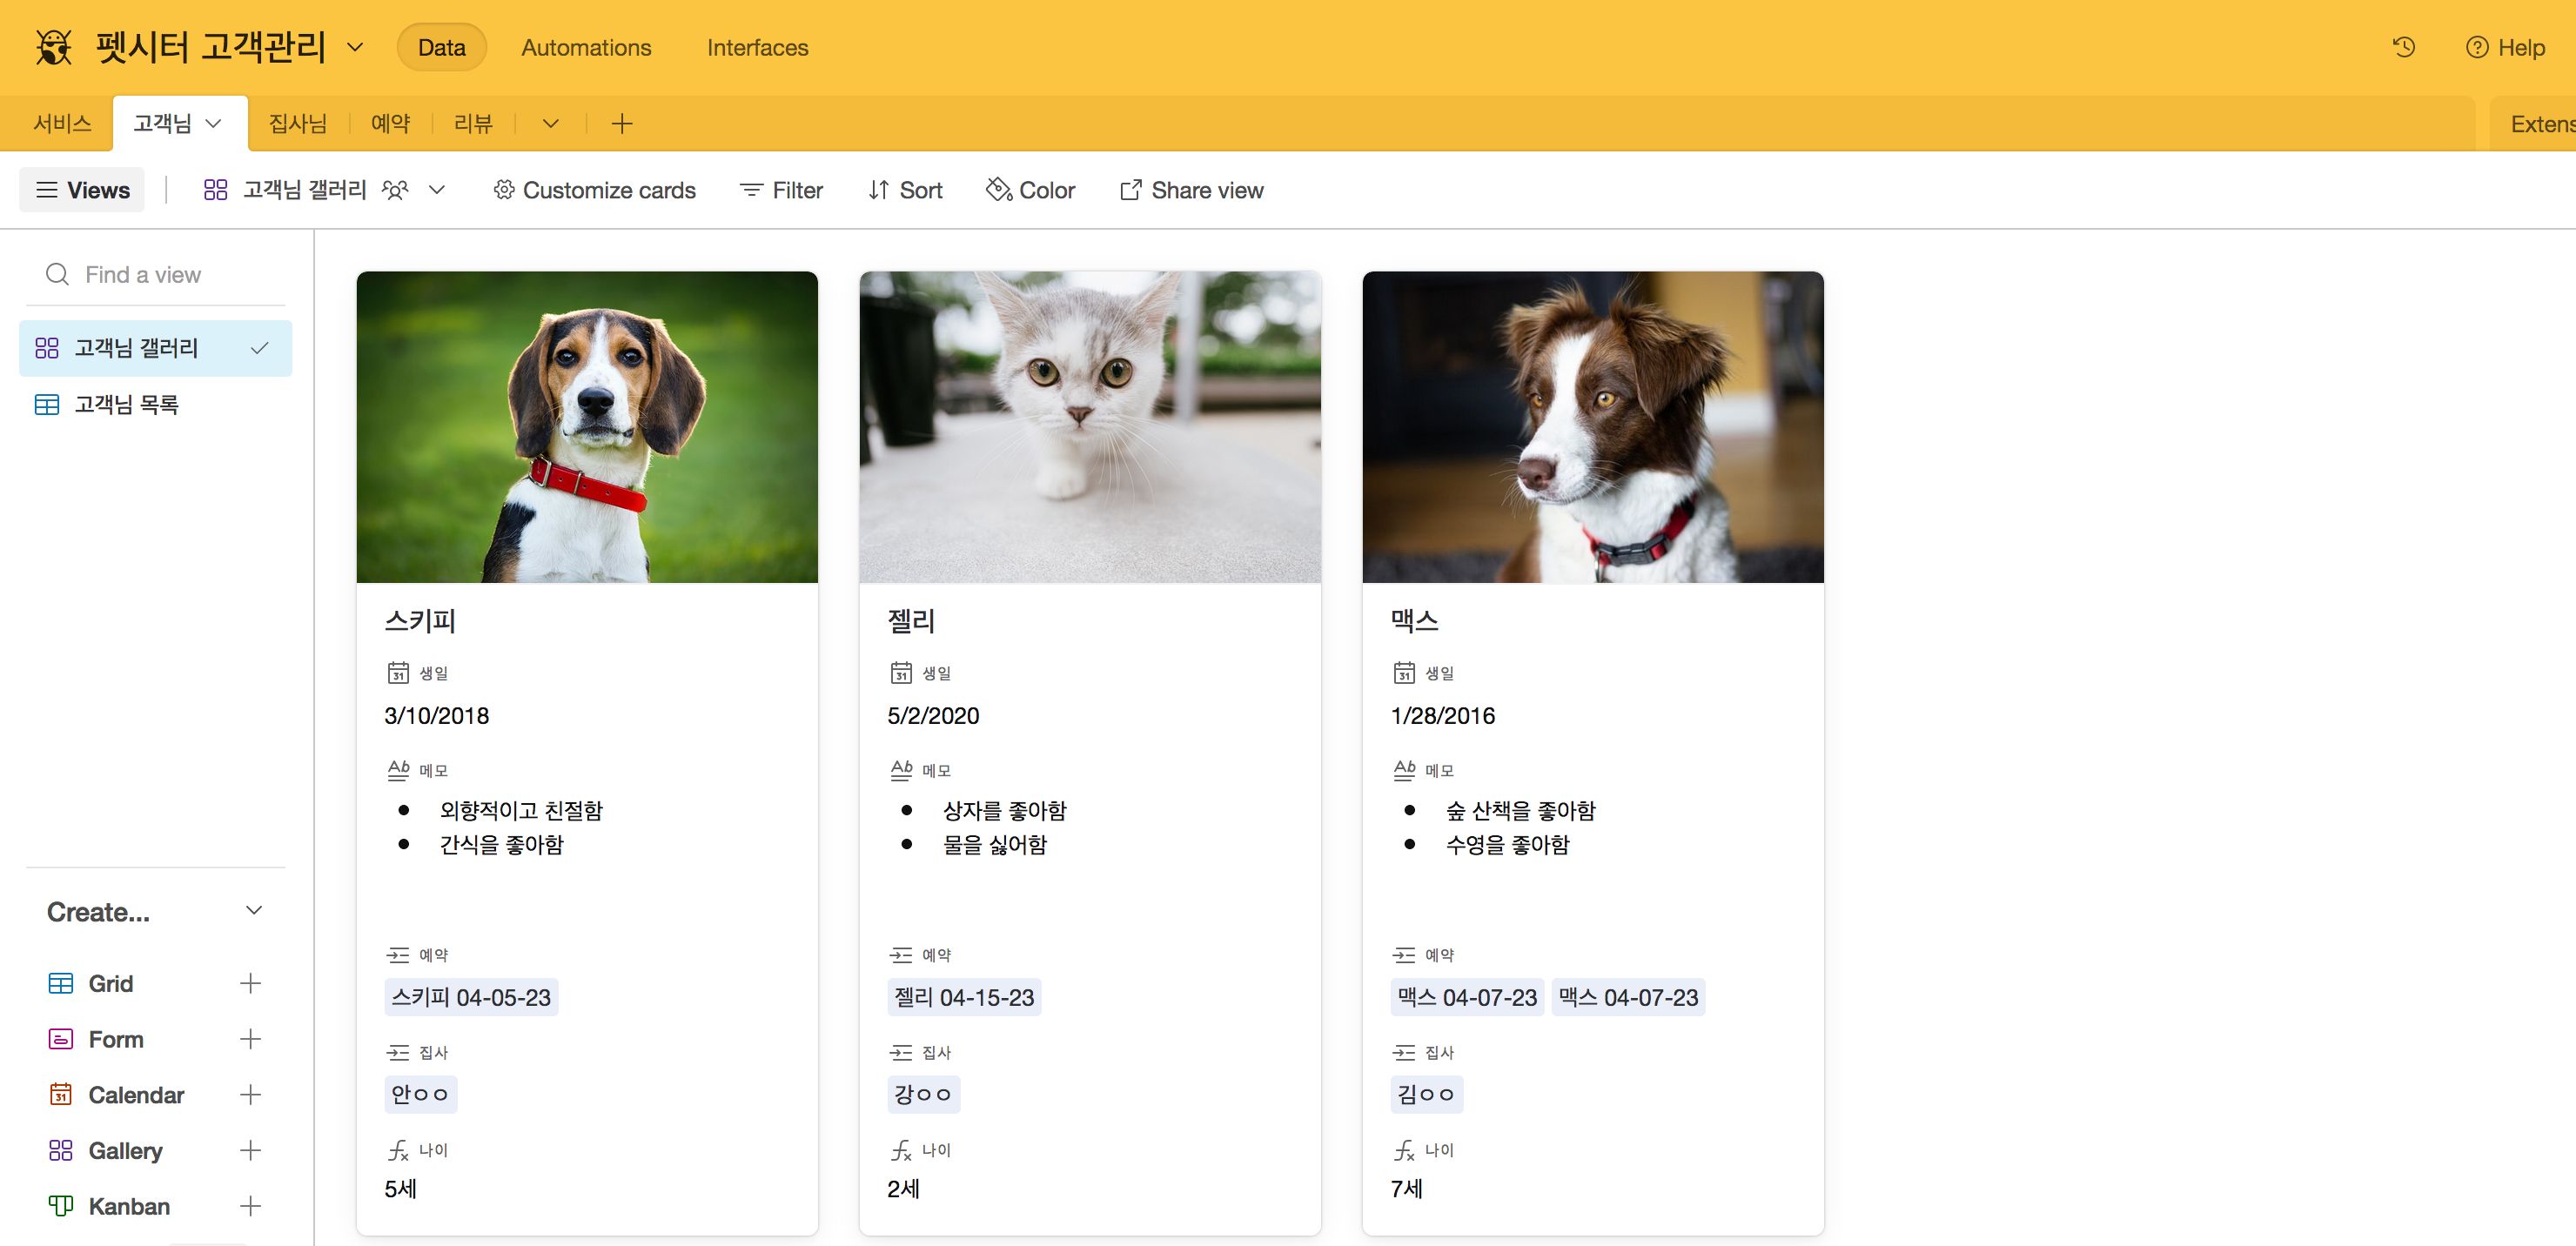The height and width of the screenshot is (1246, 2576).
Task: Open the 젤리 cat photo card
Action: (x=1090, y=427)
